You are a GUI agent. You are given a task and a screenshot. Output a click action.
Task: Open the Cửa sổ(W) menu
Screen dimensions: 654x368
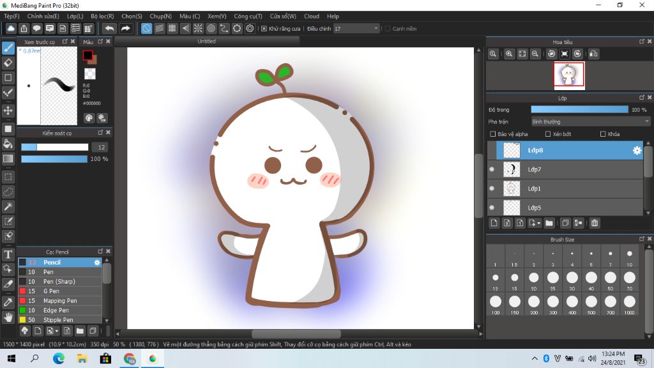(283, 16)
